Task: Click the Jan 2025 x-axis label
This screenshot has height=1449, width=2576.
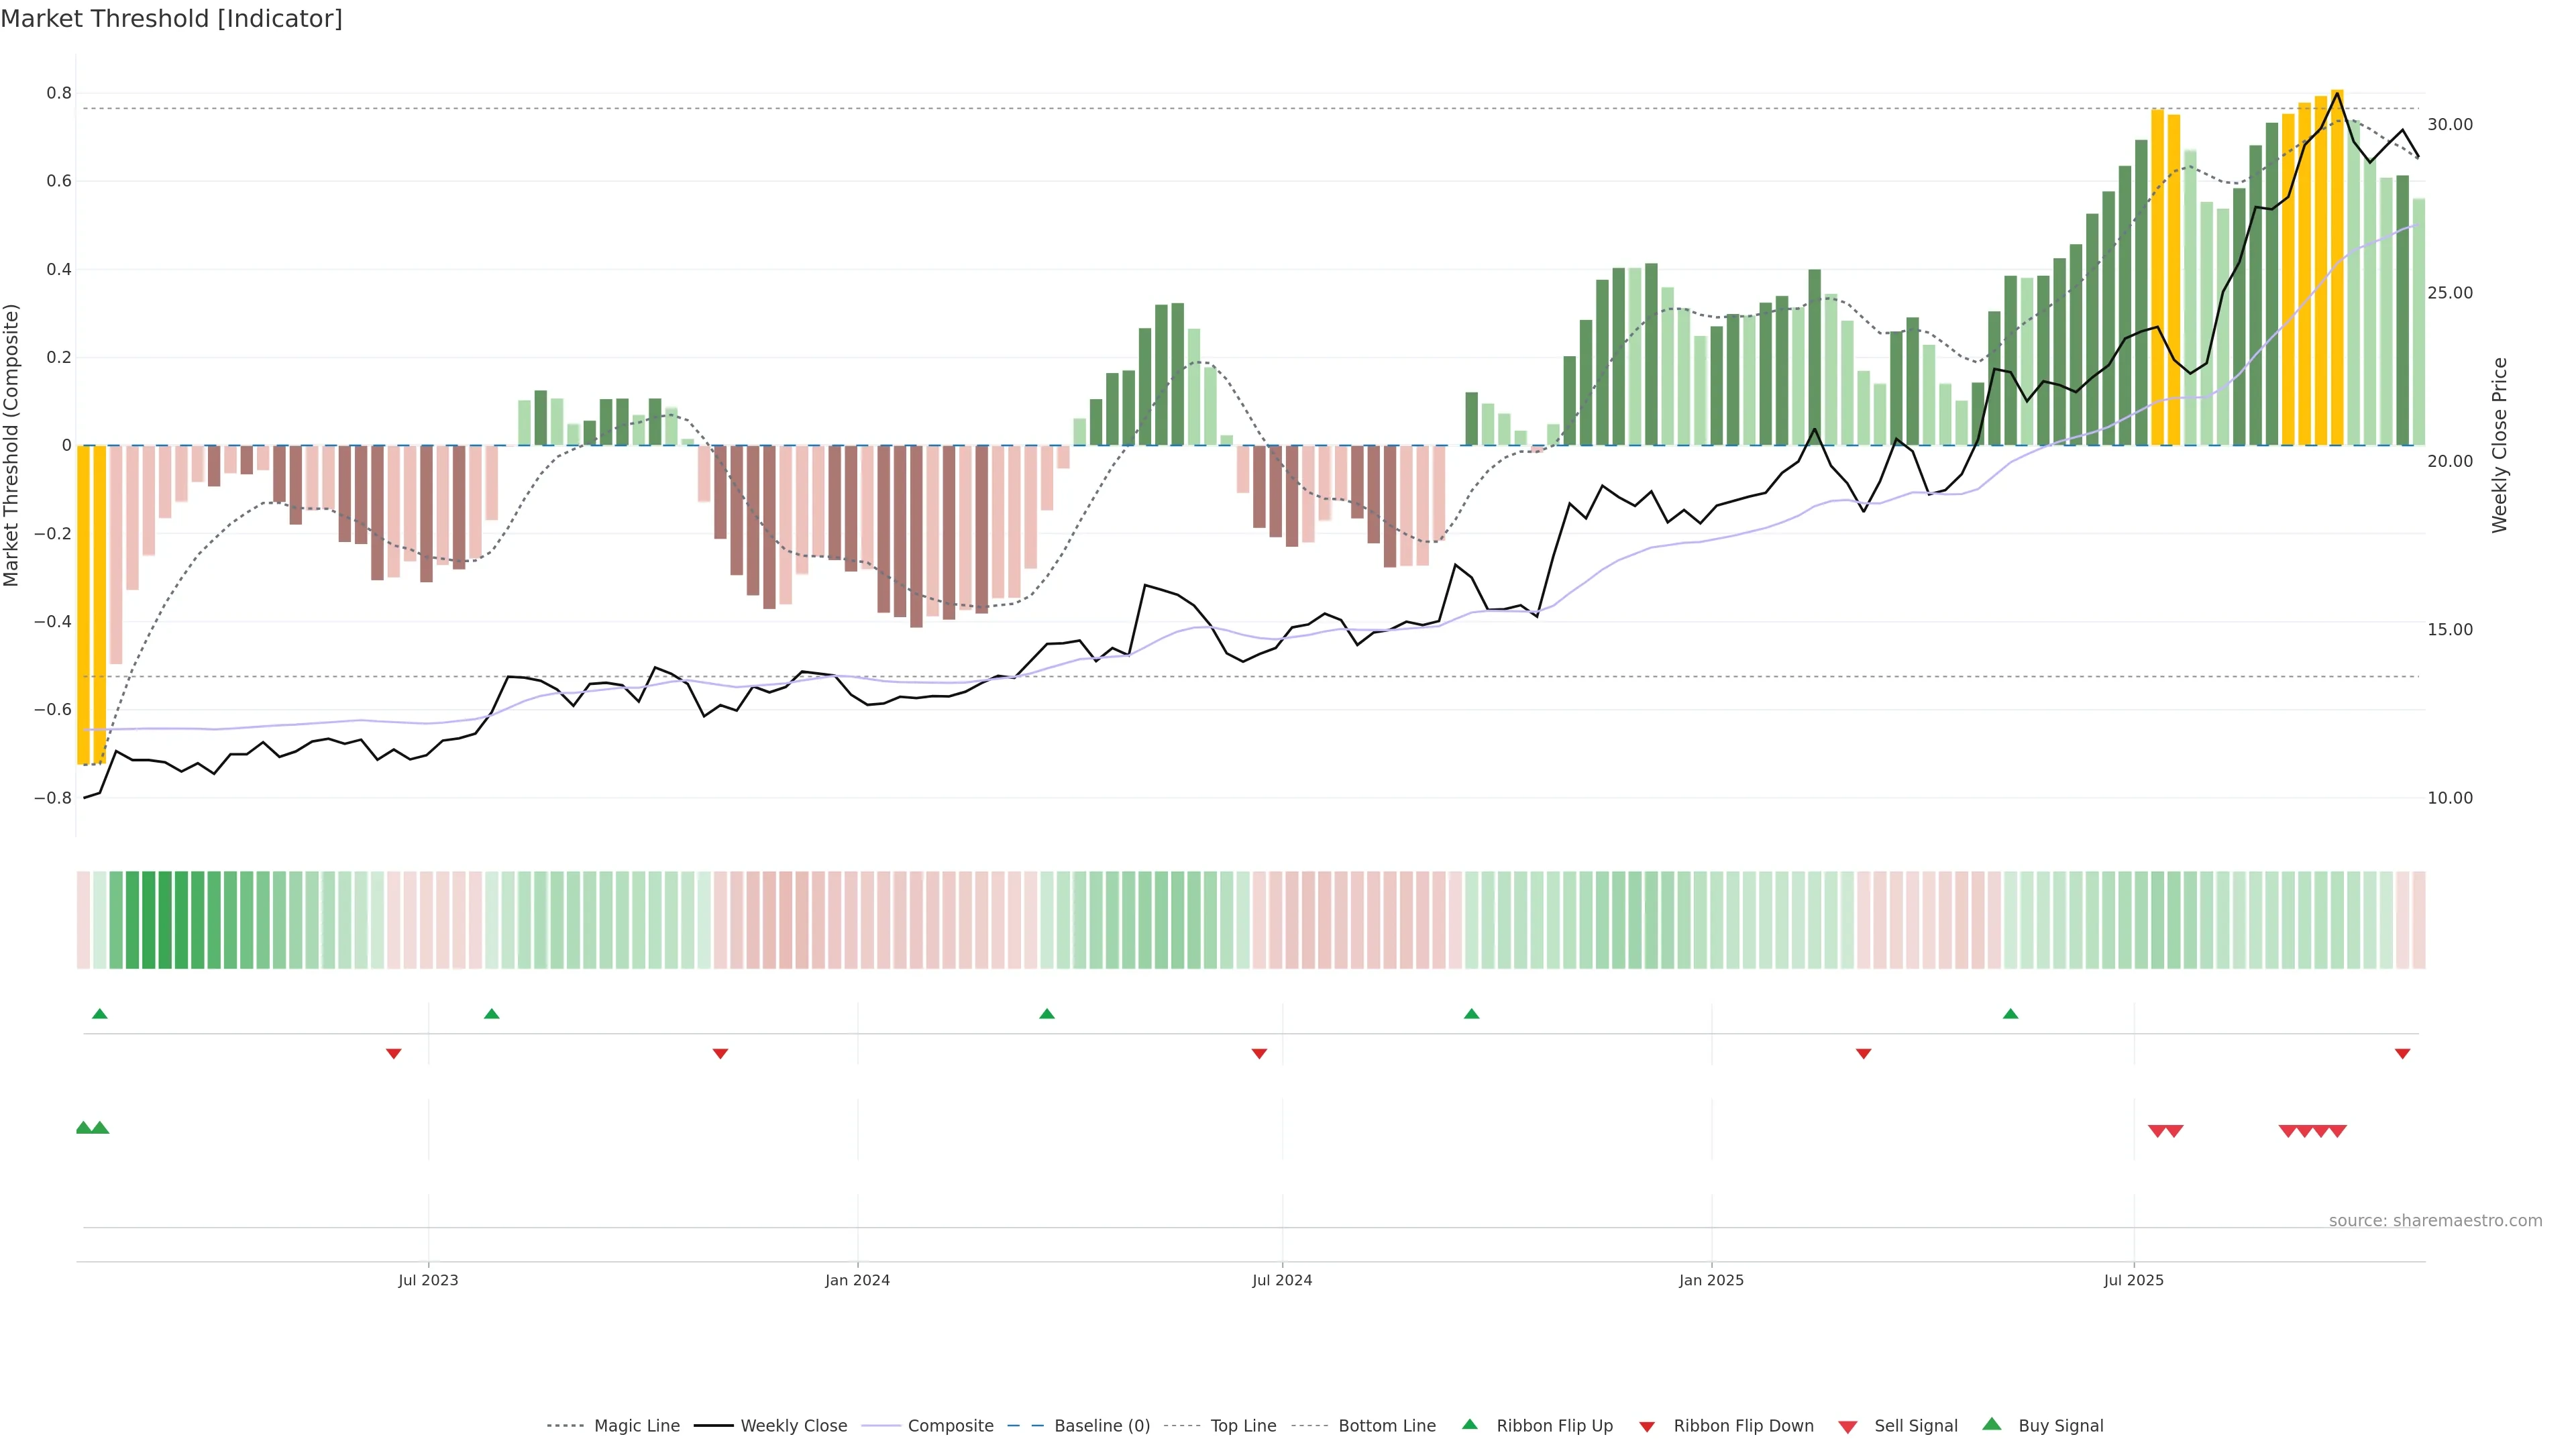Action: click(x=1711, y=1280)
